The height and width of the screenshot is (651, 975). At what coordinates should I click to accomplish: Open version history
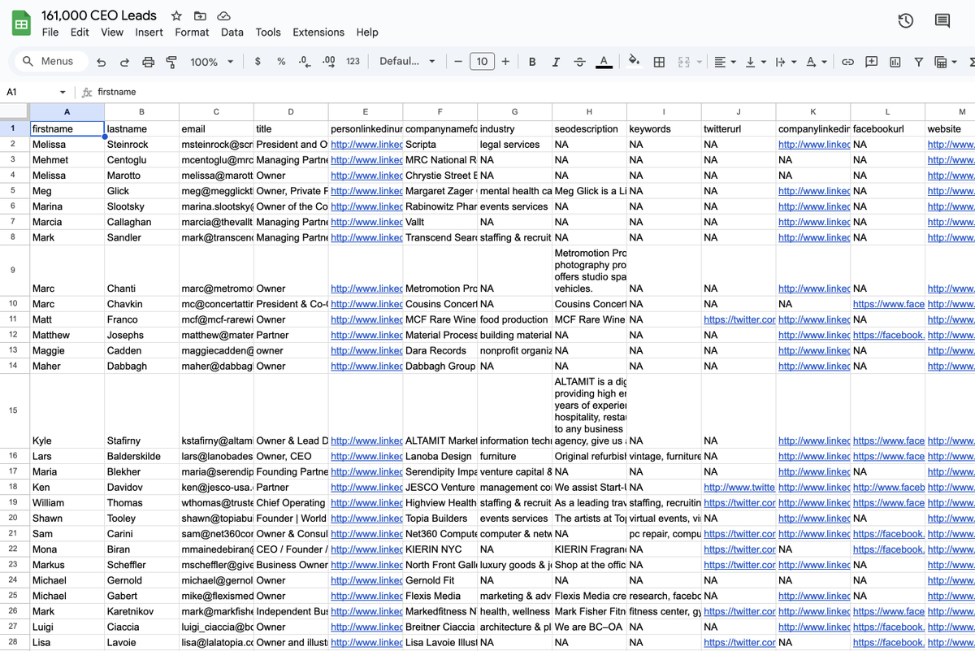tap(906, 21)
